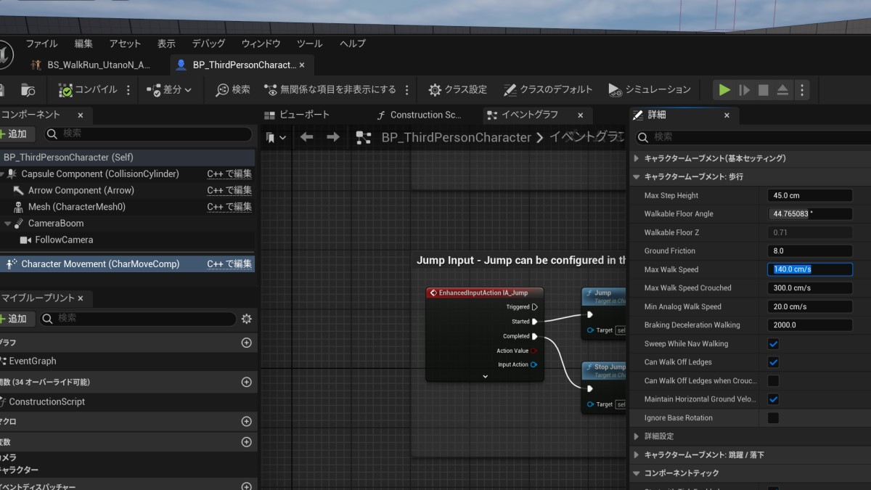The height and width of the screenshot is (490, 871).
Task: Select Character Movement (CharMoveComp) component
Action: click(100, 264)
